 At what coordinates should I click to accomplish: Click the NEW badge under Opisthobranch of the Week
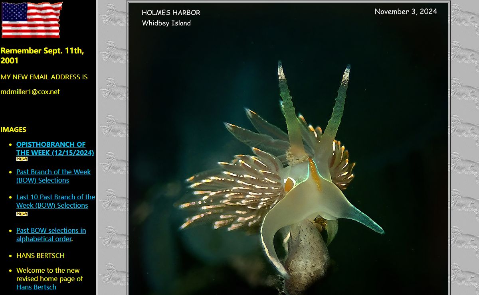(22, 159)
